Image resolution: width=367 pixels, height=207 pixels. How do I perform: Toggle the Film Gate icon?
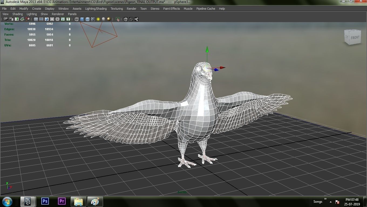tap(41, 19)
